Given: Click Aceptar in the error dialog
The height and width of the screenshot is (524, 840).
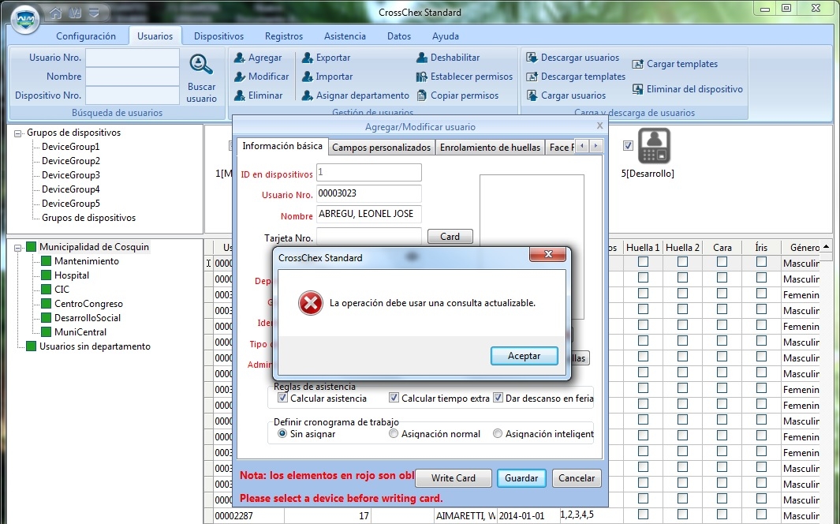Looking at the screenshot, I should pyautogui.click(x=525, y=356).
